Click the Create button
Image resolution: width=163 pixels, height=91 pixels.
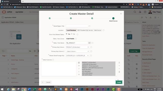(x=119, y=82)
